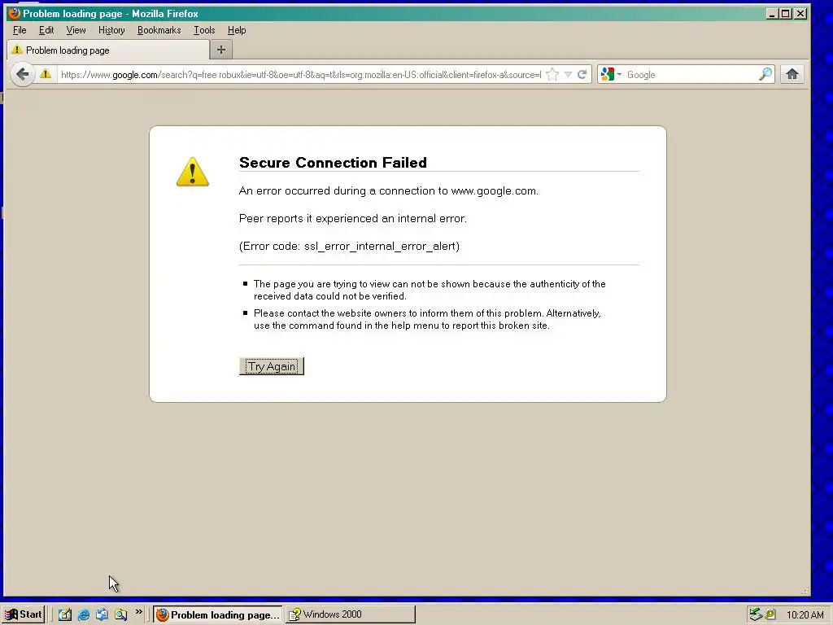Select the Problem loading page tab
The image size is (833, 625).
[108, 50]
